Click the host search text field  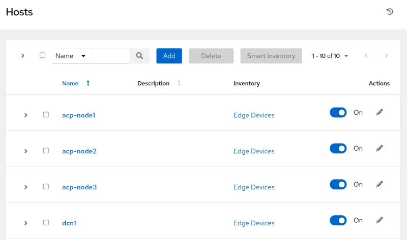pos(111,56)
